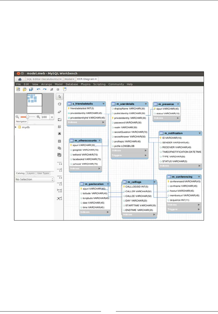
Task: Toggle the grid display icon
Action: pos(52,89)
